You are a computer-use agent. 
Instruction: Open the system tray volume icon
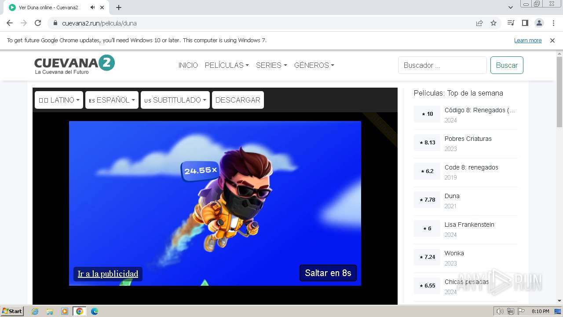pos(500,311)
